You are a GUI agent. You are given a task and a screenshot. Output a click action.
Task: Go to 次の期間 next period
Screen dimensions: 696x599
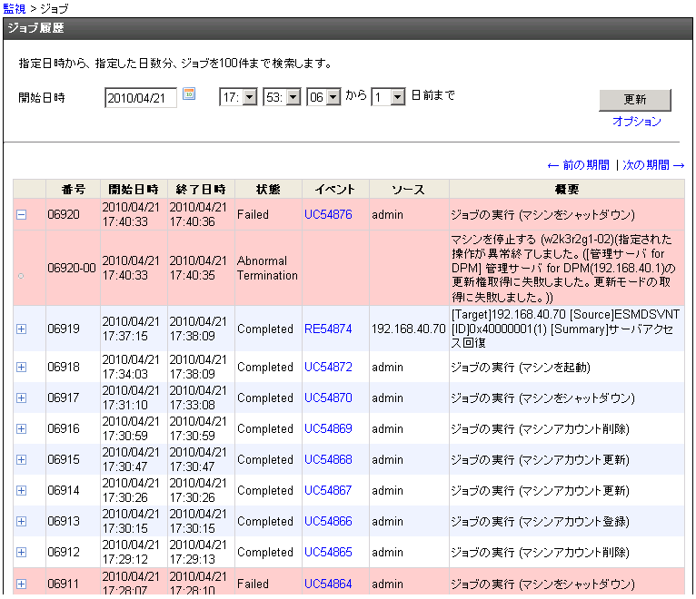coord(653,165)
